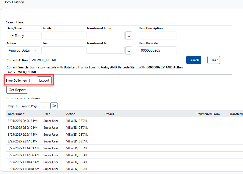Click the Enter Delimiter input box
The width and height of the screenshot is (243, 174).
coord(30,80)
